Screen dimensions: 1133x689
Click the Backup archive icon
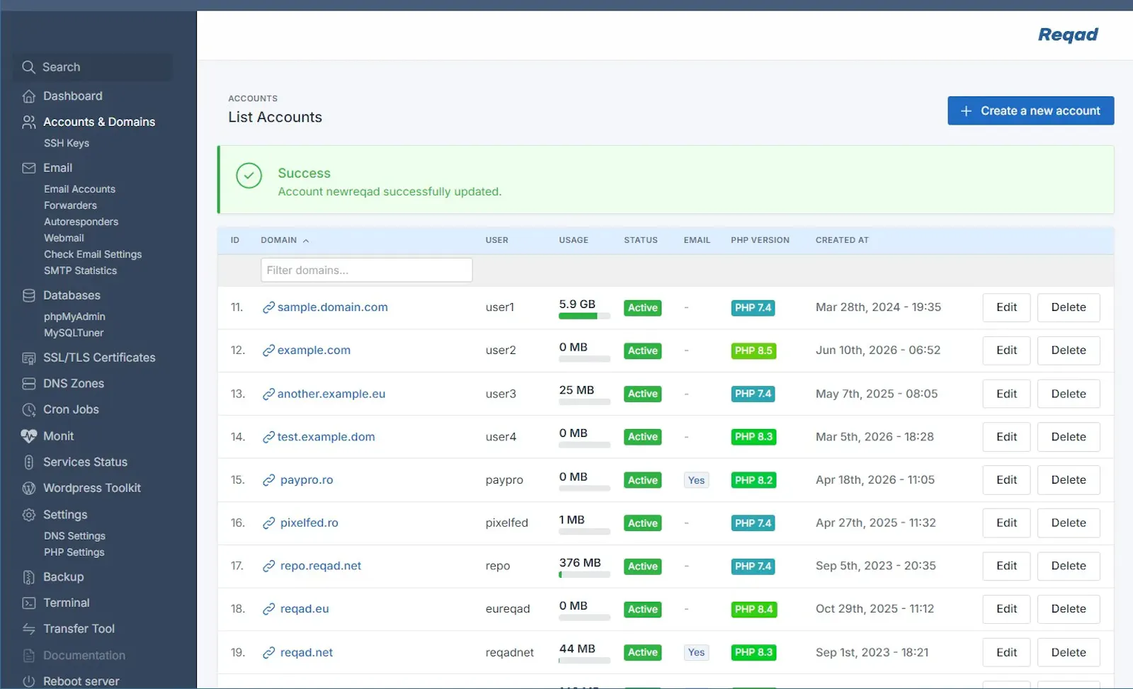point(29,577)
